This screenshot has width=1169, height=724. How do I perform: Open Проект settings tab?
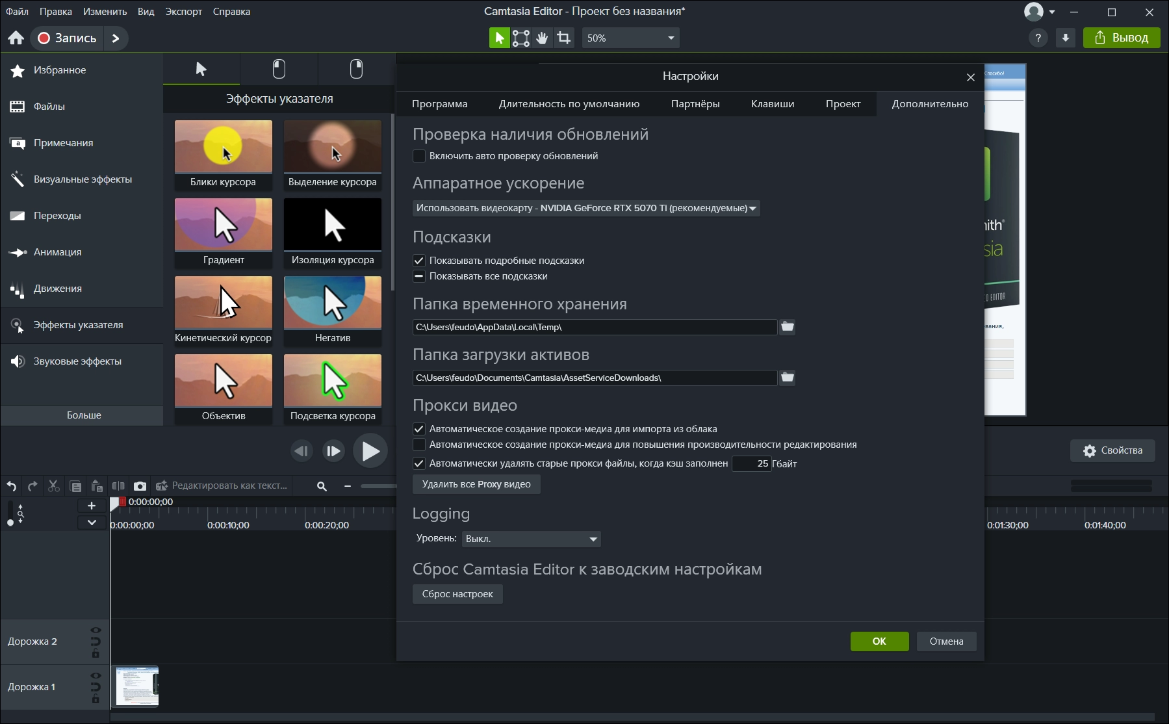[x=843, y=104]
